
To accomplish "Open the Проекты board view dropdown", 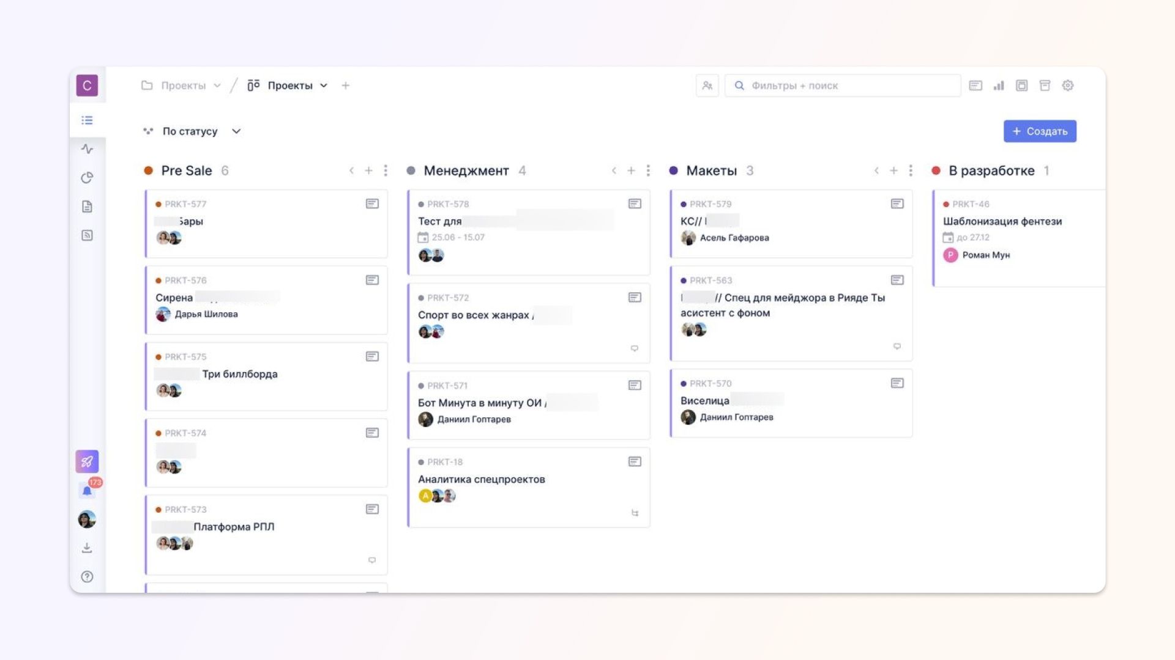I will (x=324, y=86).
